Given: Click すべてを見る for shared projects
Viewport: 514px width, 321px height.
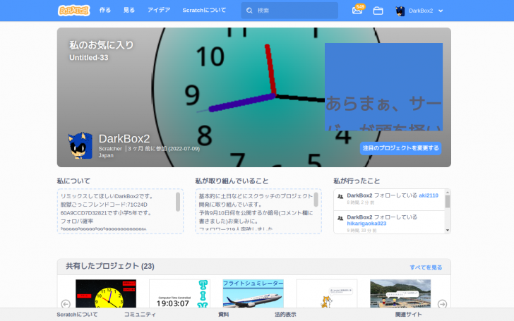Looking at the screenshot, I should click(426, 267).
